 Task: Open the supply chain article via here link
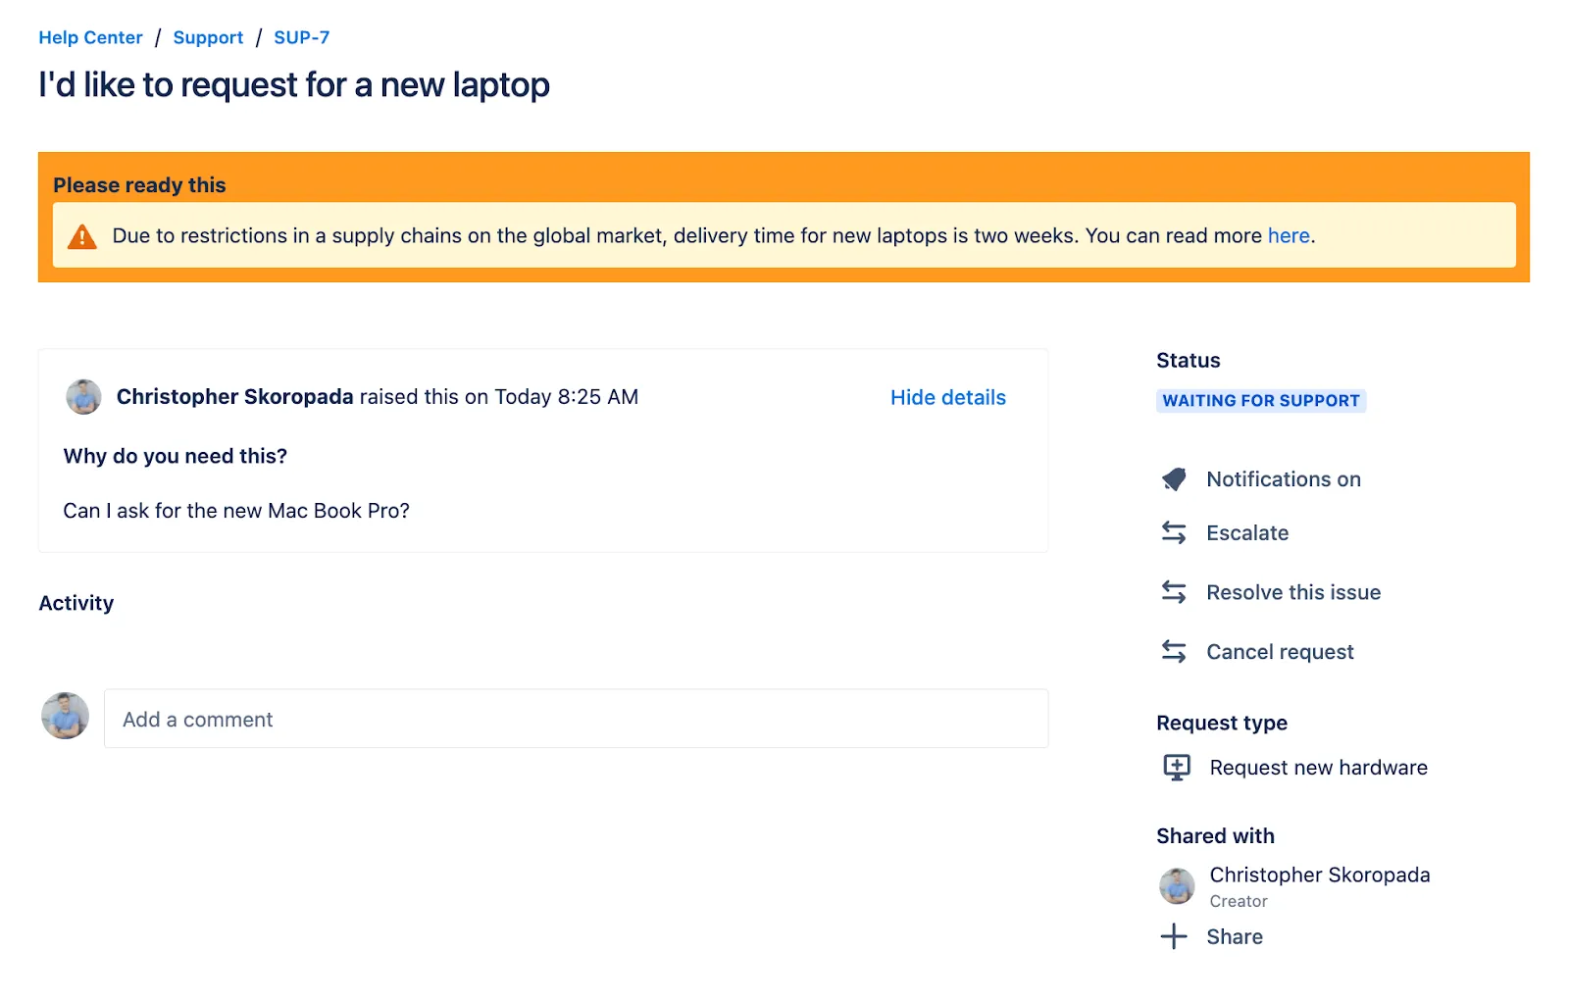pyautogui.click(x=1288, y=235)
